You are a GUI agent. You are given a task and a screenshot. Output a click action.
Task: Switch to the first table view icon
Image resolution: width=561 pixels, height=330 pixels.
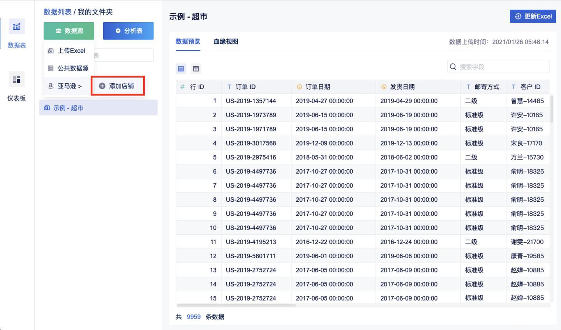coord(181,69)
